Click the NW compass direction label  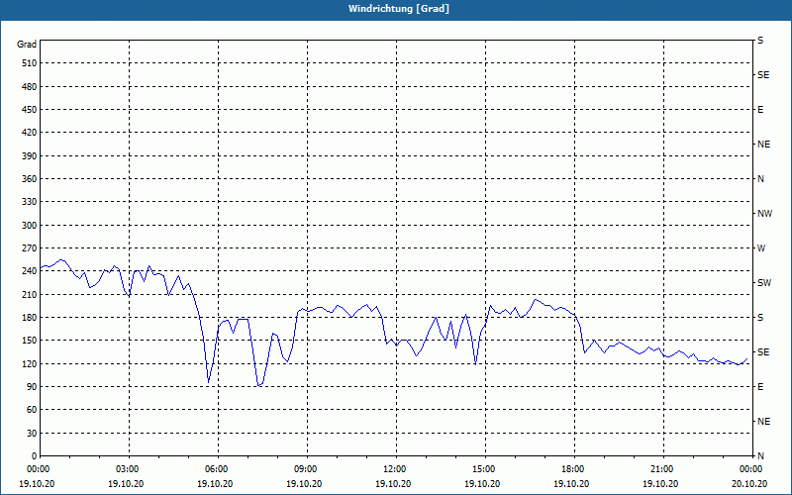(x=764, y=214)
